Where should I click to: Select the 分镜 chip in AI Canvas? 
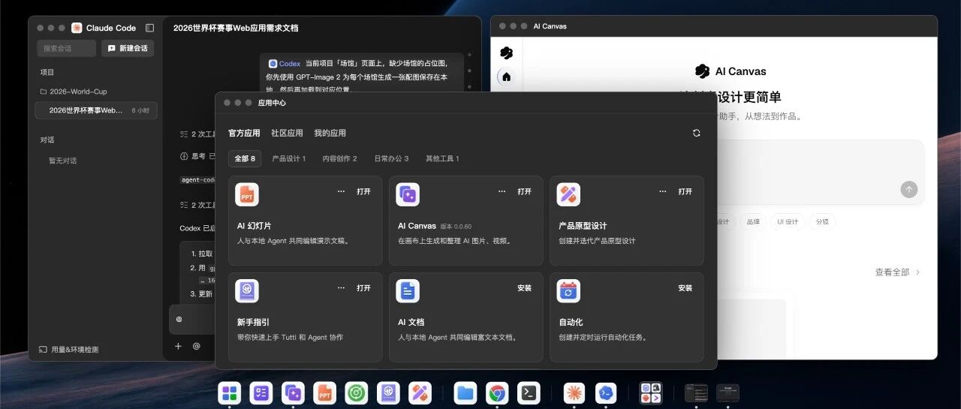point(823,222)
